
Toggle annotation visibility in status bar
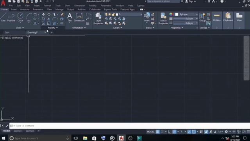pyautogui.click(x=206, y=132)
